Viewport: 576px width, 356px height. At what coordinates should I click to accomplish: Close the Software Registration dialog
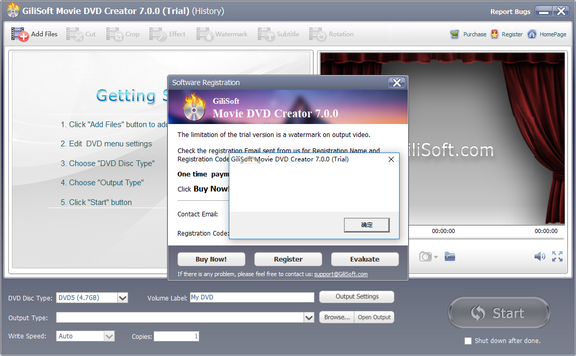(x=397, y=83)
